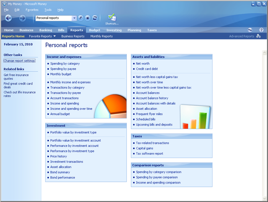
Task: Open the Credit card debt report
Action: (x=147, y=69)
